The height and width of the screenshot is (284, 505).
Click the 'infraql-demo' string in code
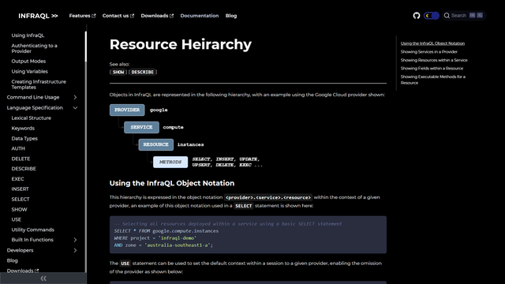177,238
